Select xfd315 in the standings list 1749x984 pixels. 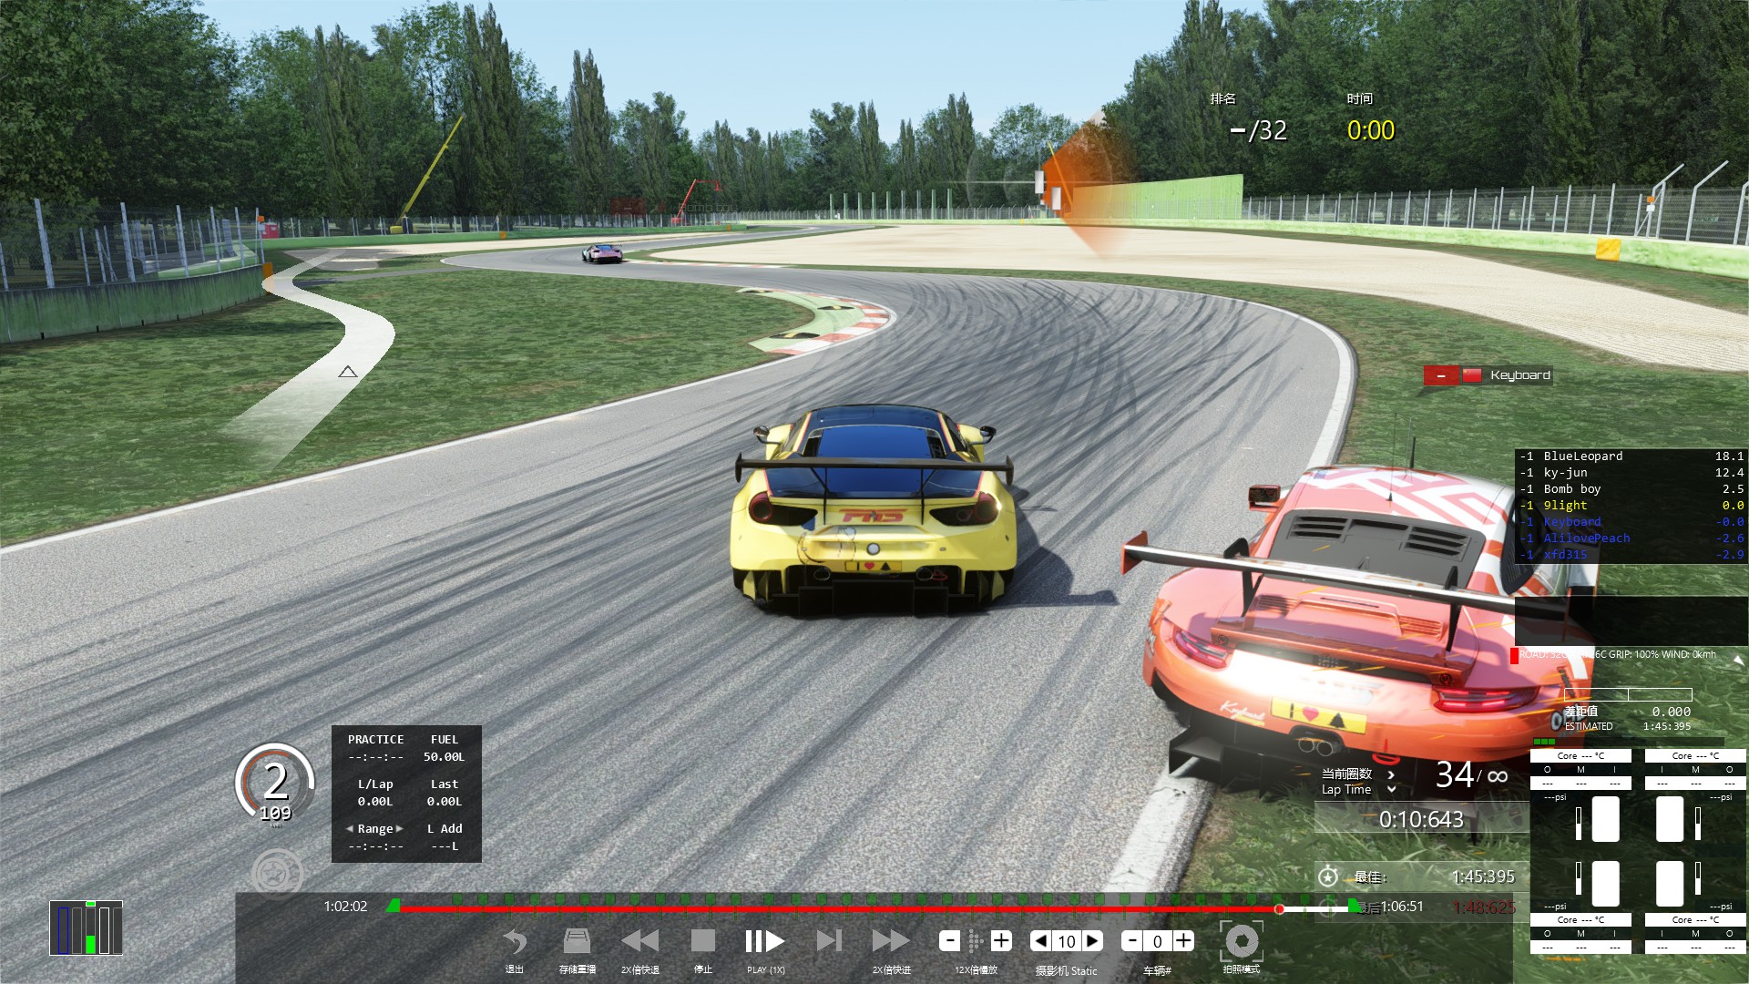pos(1631,555)
